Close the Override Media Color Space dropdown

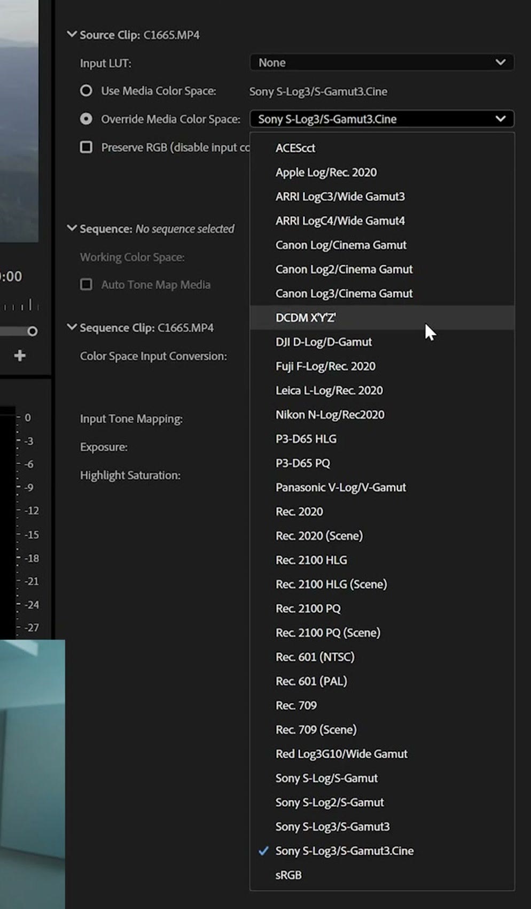pos(381,119)
